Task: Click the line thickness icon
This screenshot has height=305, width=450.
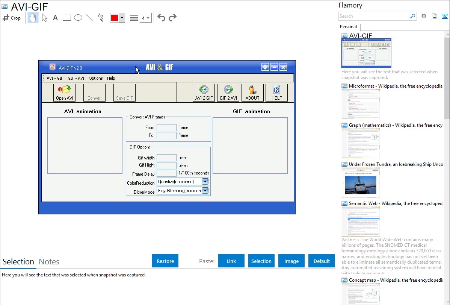Action: click(x=134, y=18)
